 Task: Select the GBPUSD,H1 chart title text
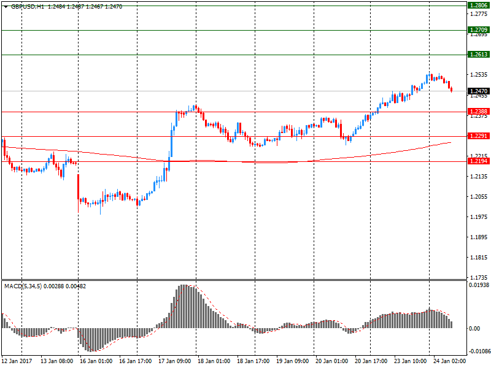tap(28, 6)
